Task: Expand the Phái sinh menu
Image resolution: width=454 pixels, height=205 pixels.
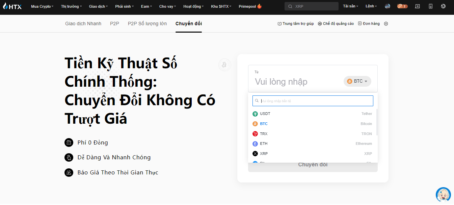Action: pyautogui.click(x=124, y=6)
